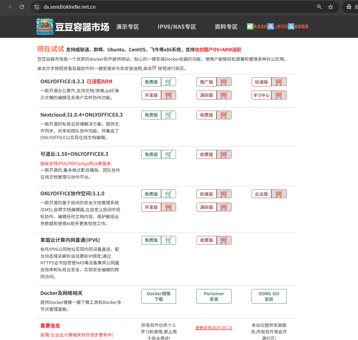
Task: Open the 老板随意 link
Action: pos(301,26)
